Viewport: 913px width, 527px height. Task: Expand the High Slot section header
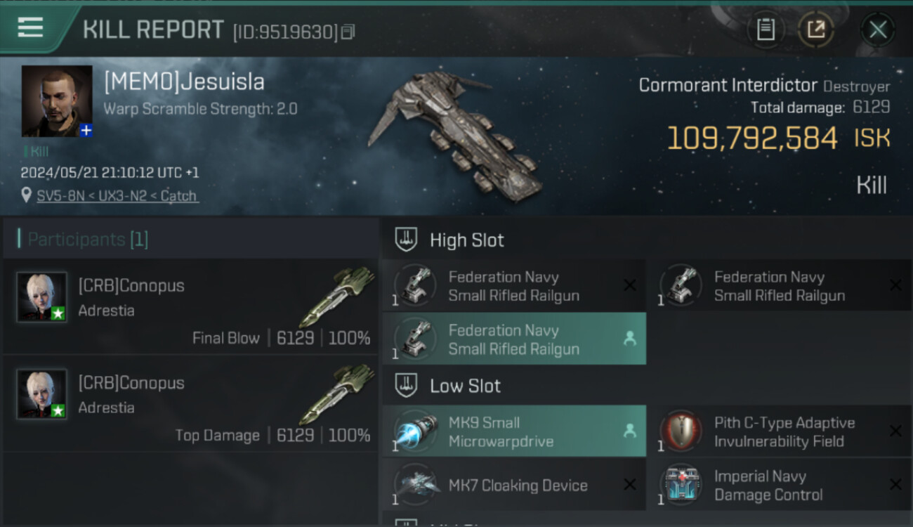coord(647,240)
